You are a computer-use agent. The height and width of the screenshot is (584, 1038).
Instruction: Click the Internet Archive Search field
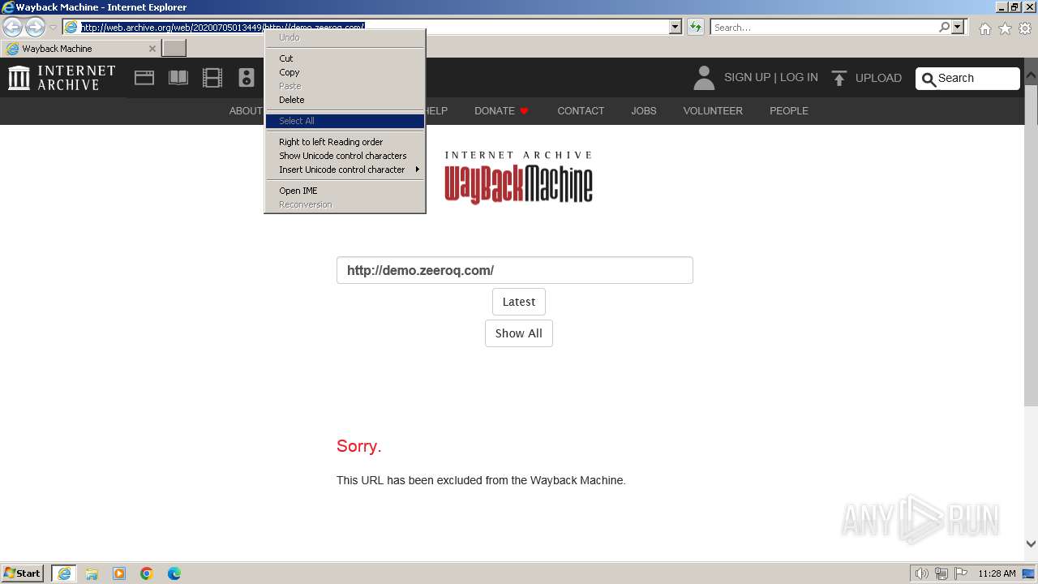click(967, 78)
